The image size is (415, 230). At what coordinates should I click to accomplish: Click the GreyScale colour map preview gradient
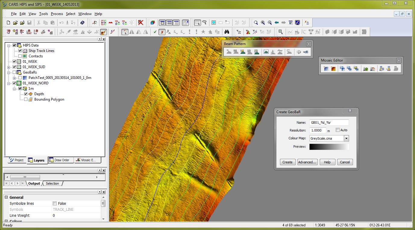(329, 147)
